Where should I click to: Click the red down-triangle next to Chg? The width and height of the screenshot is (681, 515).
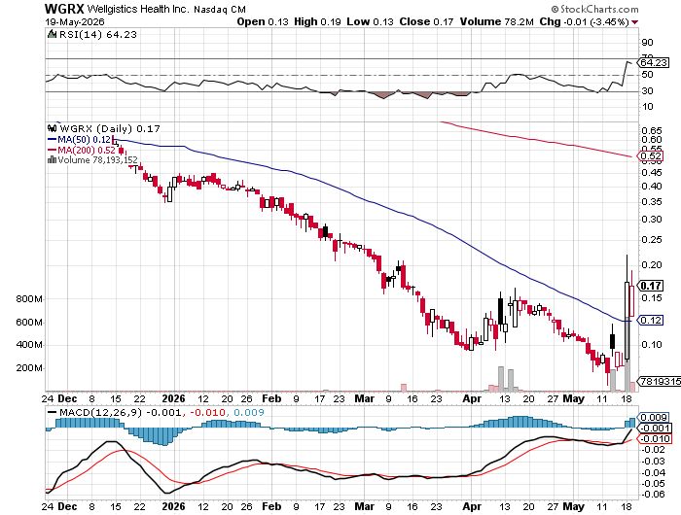pos(635,22)
